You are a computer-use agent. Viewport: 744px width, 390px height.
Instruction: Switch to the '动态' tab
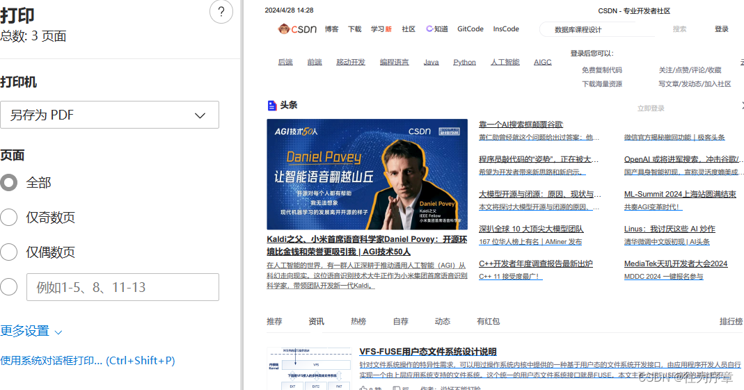(x=442, y=321)
